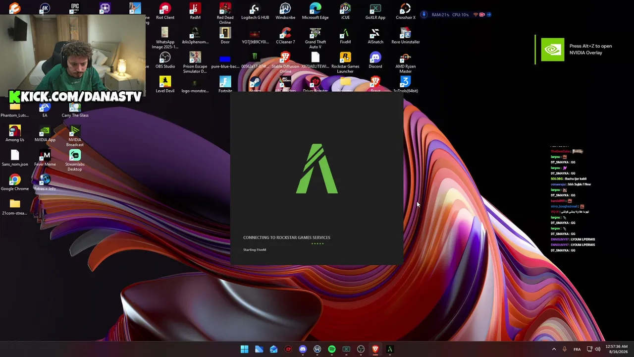Screen dimensions: 634x357
Task: Switch to Discord in the taskbar
Action: pyautogui.click(x=303, y=349)
